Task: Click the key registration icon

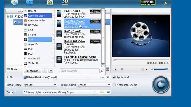Action: [165, 4]
